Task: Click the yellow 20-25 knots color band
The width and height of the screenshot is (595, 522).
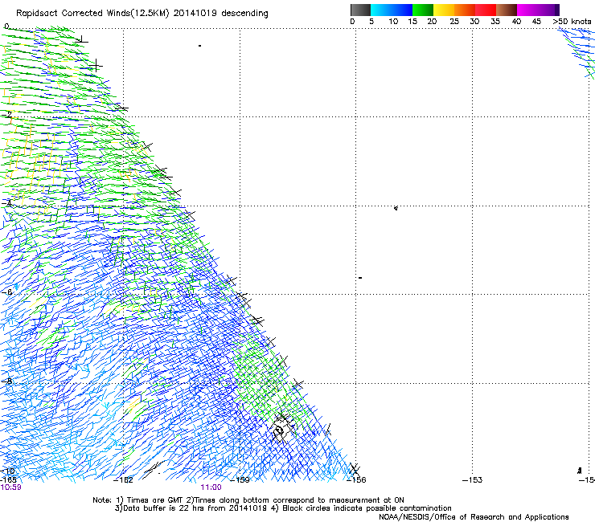Action: point(444,10)
